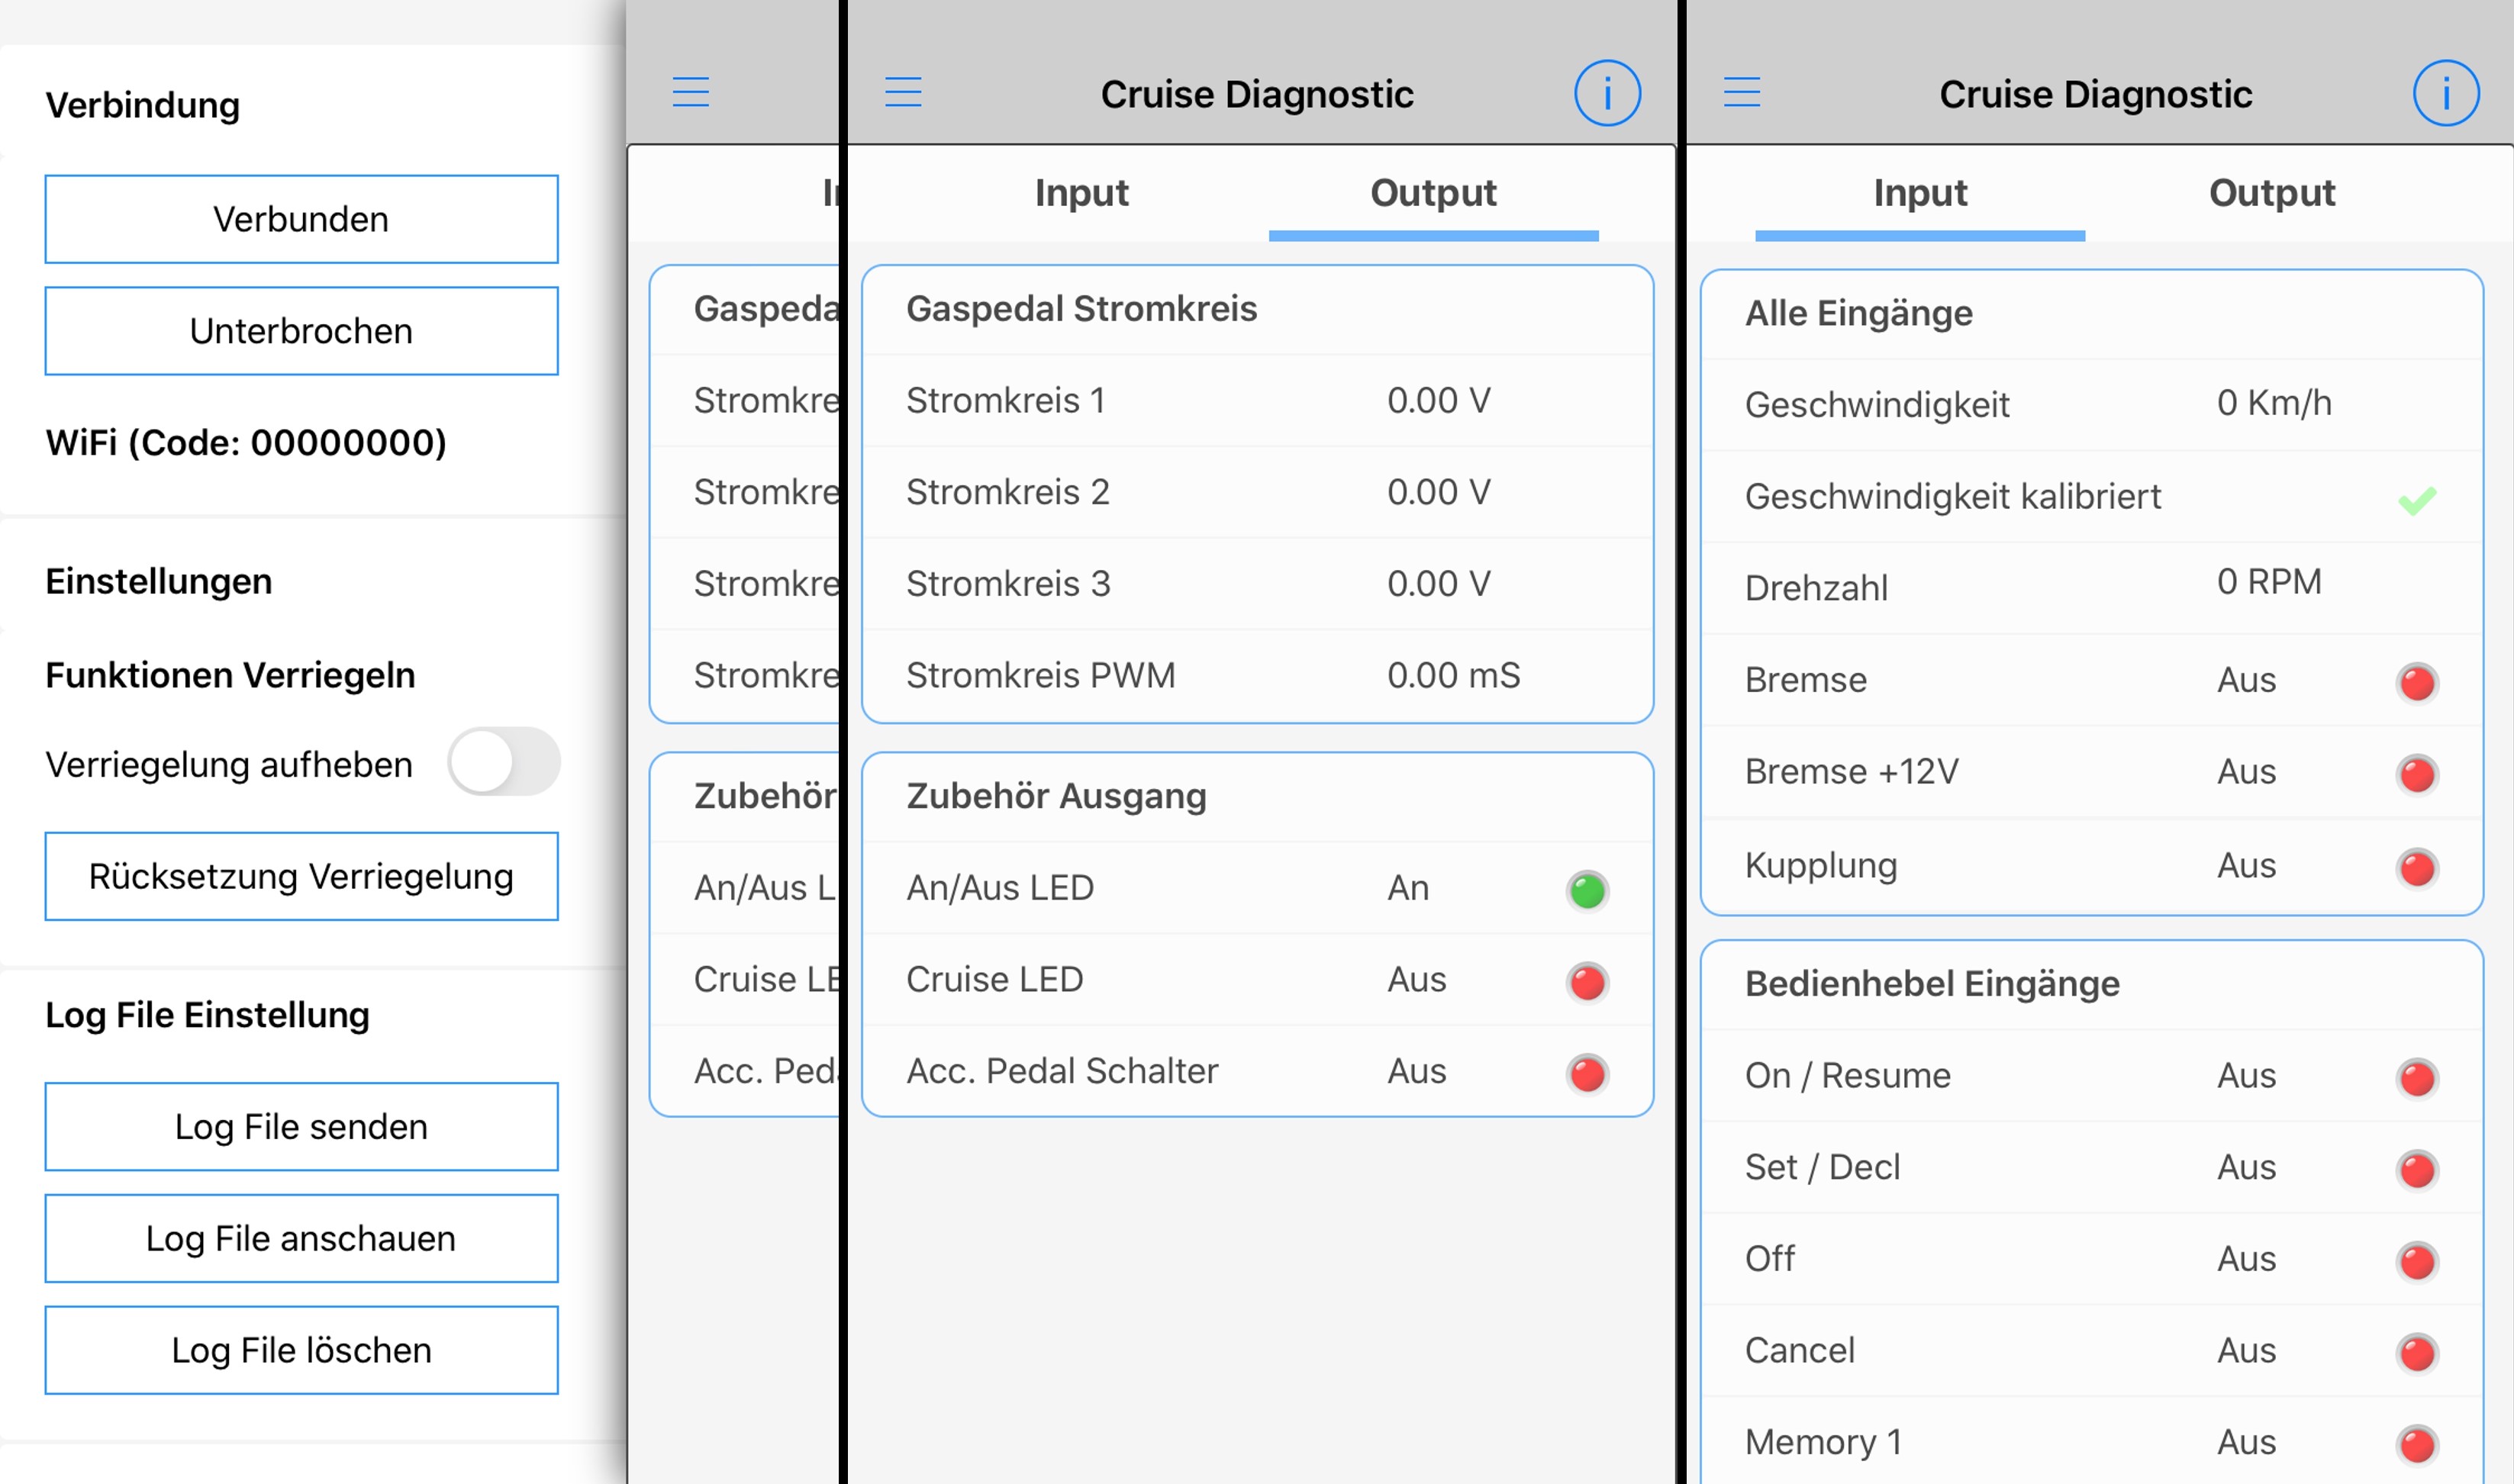Toggle the Verriegelung aufheben switch
The image size is (2514, 1484).
503,762
